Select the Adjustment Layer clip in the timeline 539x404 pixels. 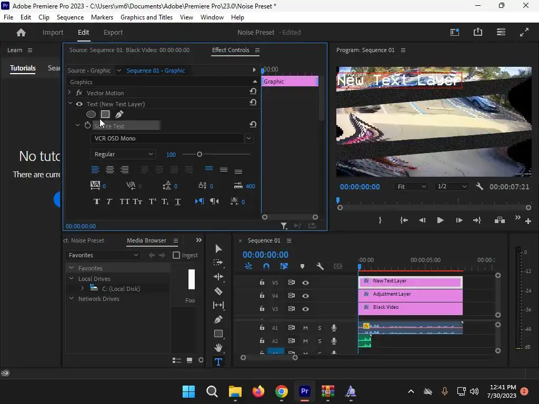tap(411, 295)
